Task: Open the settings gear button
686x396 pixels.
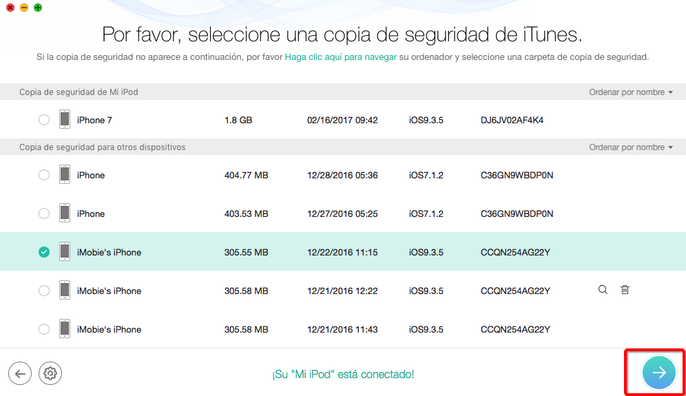Action: pyautogui.click(x=50, y=373)
